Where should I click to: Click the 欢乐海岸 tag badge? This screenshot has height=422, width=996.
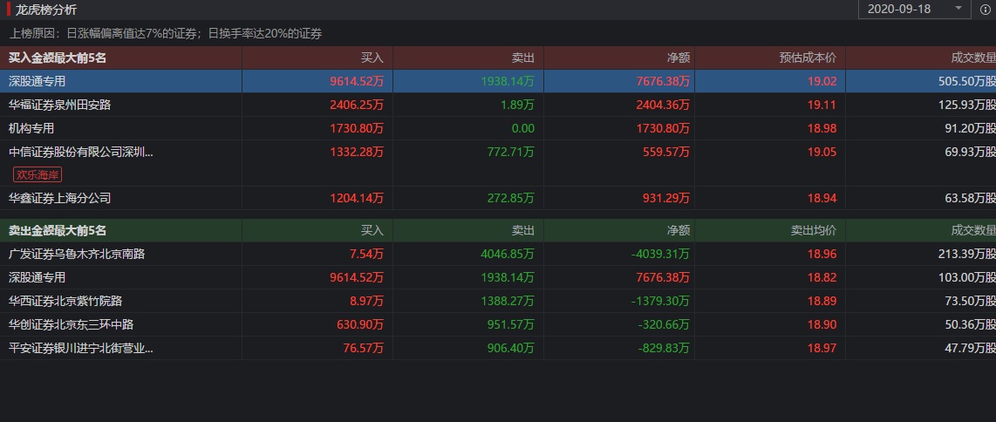click(x=38, y=174)
